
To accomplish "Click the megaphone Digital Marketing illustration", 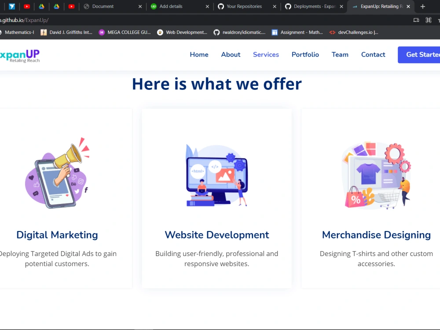I will click(x=57, y=173).
